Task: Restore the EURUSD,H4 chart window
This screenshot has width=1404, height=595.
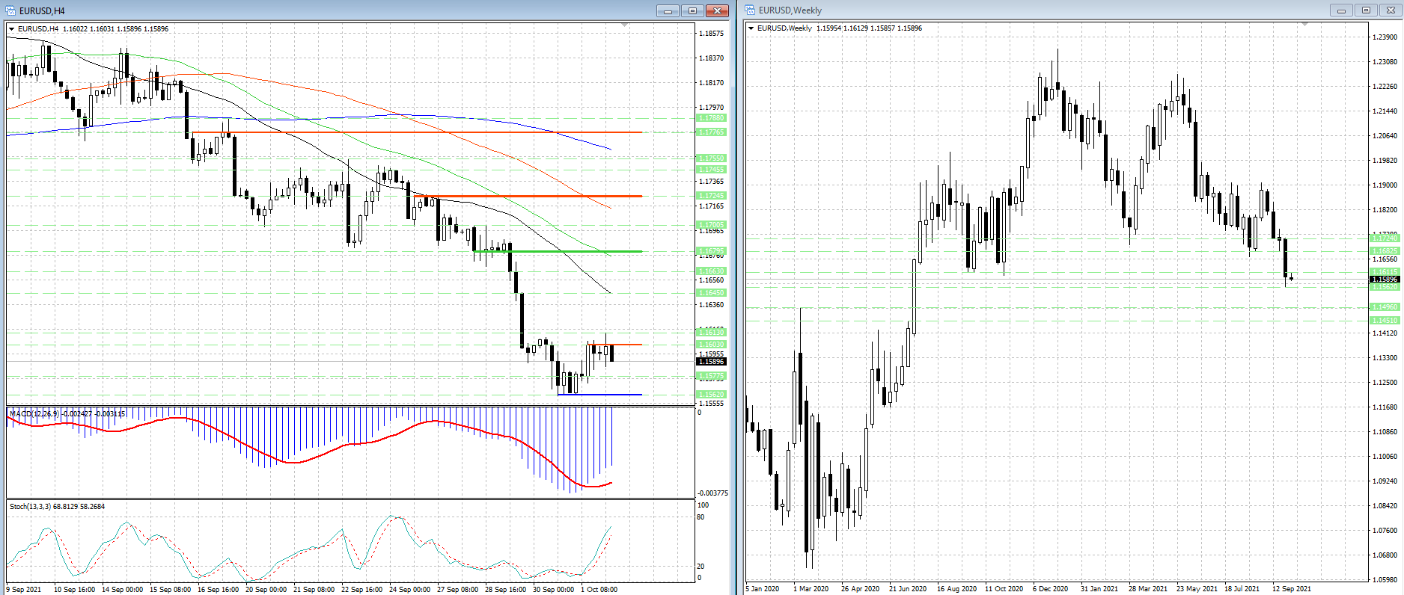Action: click(692, 10)
